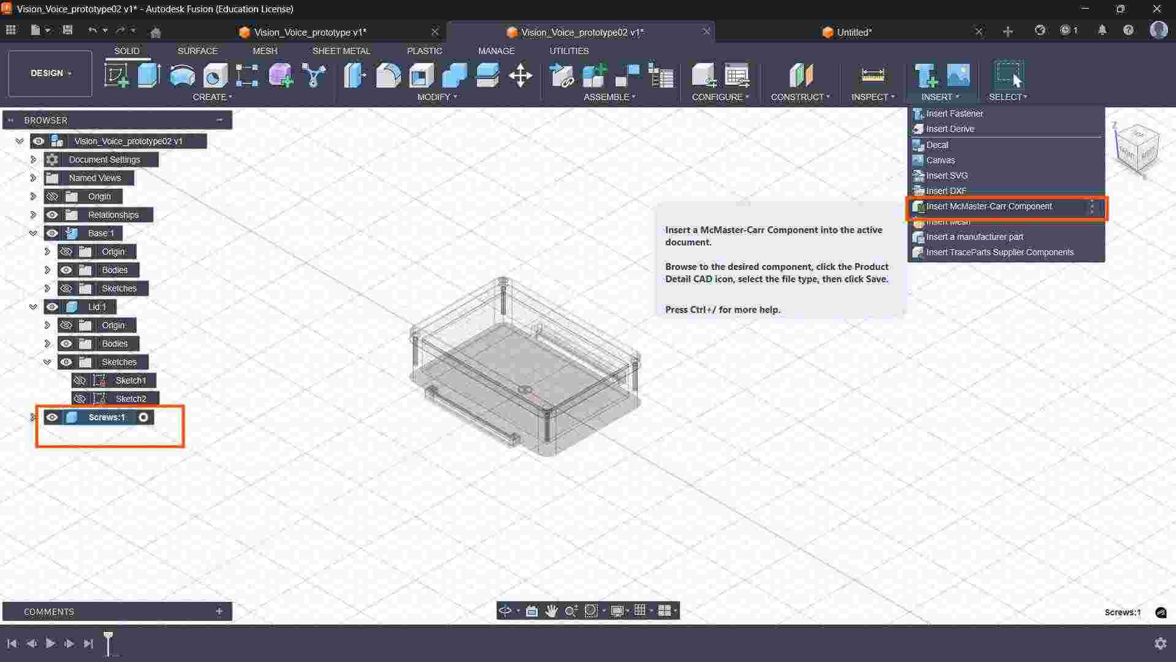The width and height of the screenshot is (1176, 662).
Task: Toggle Relationships folder visibility
Action: point(52,215)
